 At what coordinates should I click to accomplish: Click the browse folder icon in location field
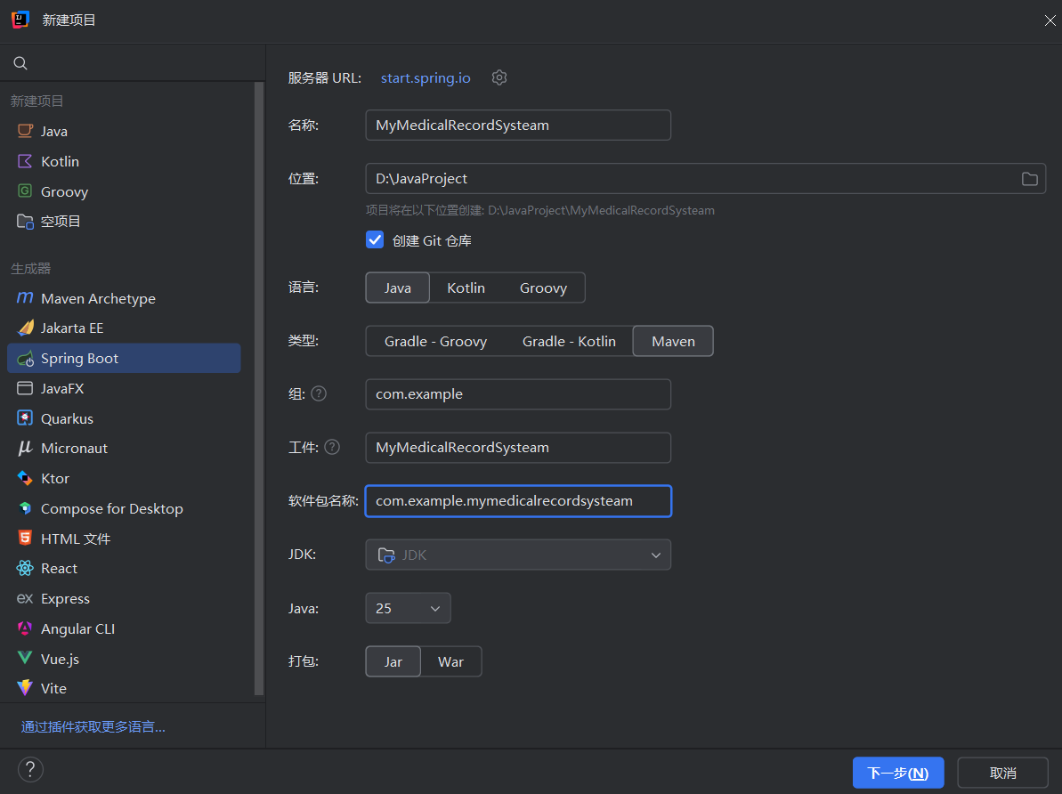pyautogui.click(x=1029, y=179)
